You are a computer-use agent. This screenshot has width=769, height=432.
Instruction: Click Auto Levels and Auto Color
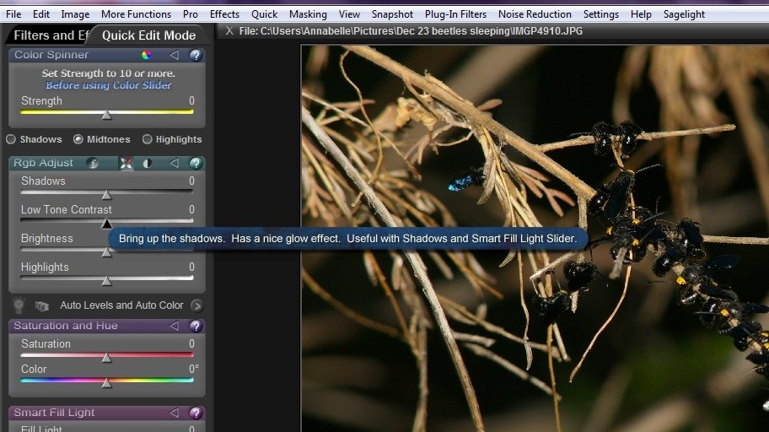click(x=121, y=305)
